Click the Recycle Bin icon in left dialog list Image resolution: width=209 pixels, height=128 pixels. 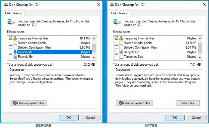coord(15,57)
